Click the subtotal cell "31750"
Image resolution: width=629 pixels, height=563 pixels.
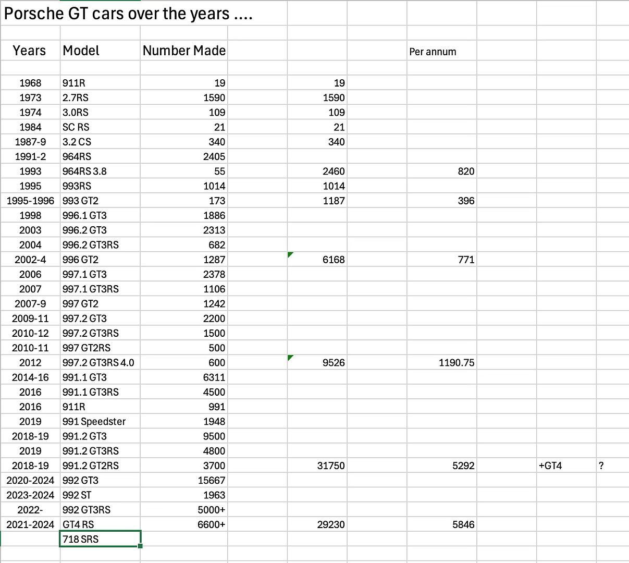317,466
